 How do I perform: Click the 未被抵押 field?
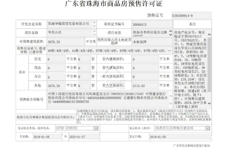pyautogui.click(x=152, y=42)
